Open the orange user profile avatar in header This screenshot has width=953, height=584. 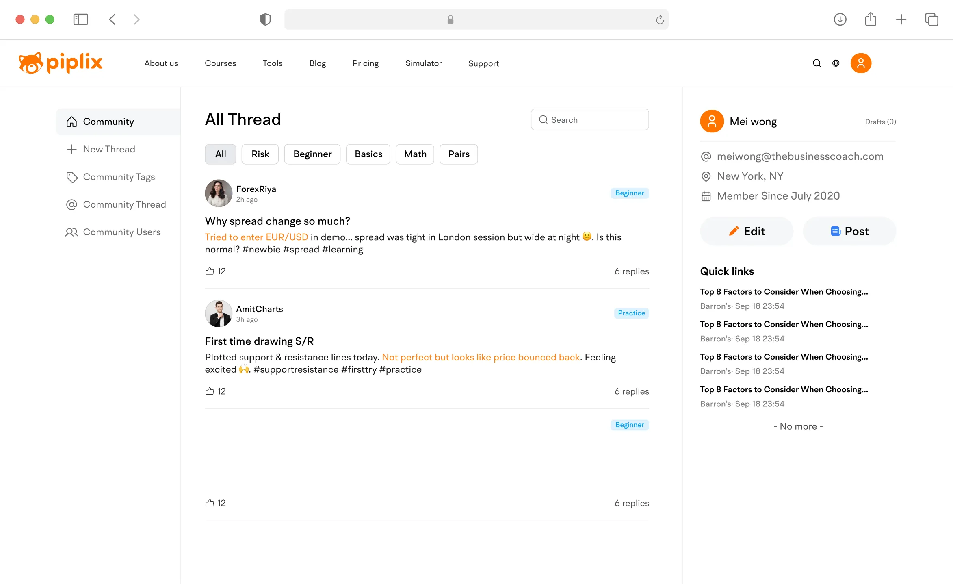click(861, 63)
